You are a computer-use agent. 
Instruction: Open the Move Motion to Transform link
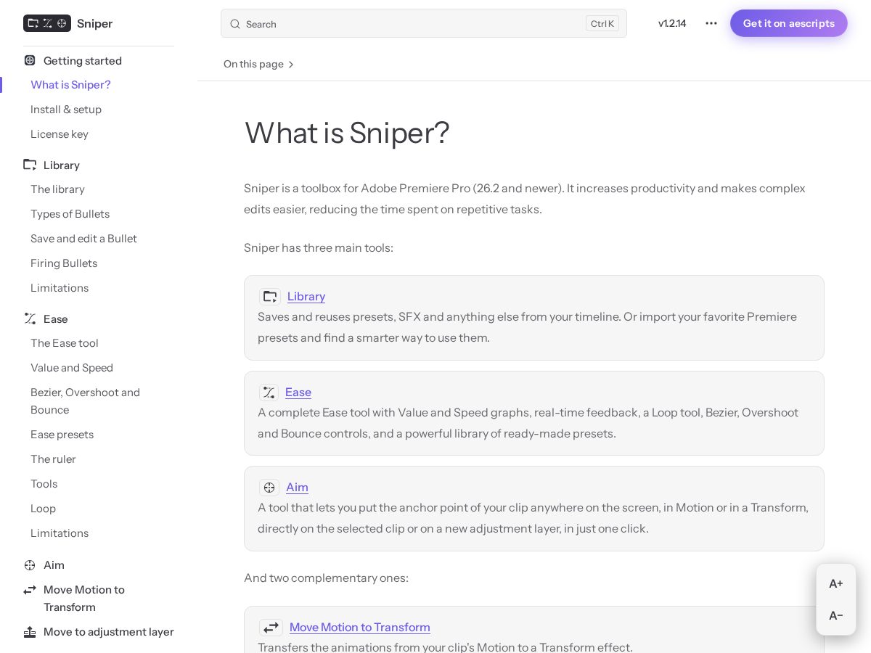[x=360, y=627]
